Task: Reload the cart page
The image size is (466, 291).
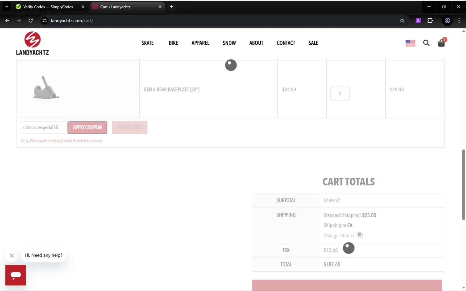Action: 30,20
